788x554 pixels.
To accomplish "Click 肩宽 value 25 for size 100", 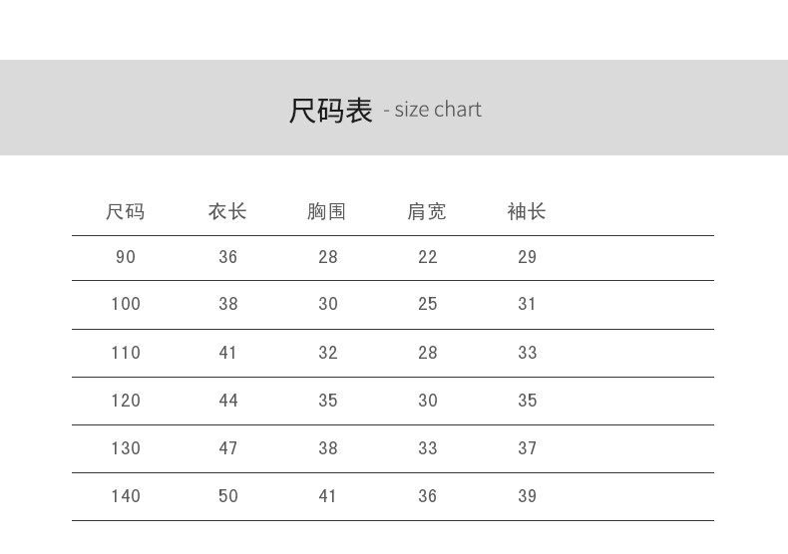I will [x=428, y=304].
